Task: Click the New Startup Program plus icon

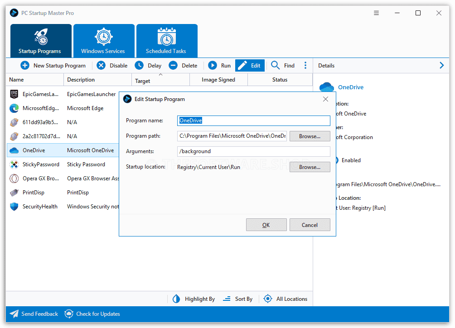Action: [25, 66]
